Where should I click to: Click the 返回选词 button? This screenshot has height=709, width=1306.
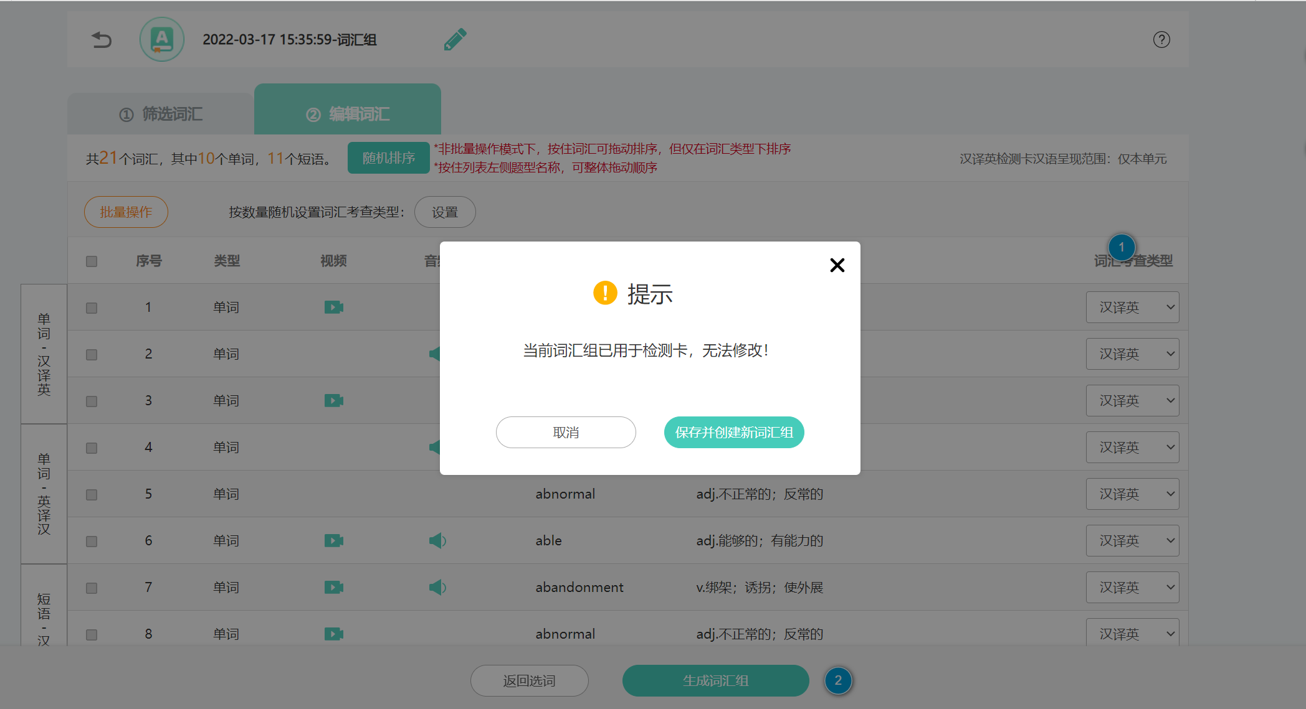point(530,680)
